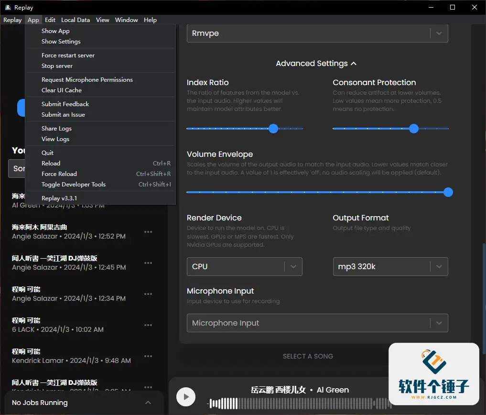Open options for Angie Salazar 12:45 PM song
The width and height of the screenshot is (486, 415).
tap(148, 262)
